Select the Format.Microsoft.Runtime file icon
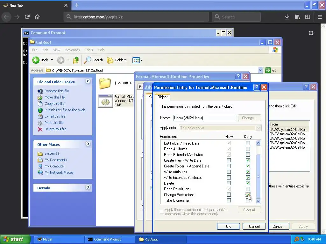Viewport: 326px width, 244px height. [105, 101]
